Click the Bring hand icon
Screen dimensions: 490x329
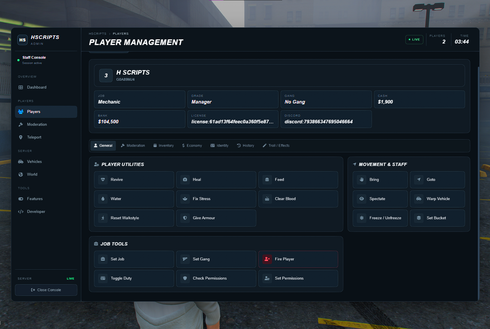coord(362,180)
